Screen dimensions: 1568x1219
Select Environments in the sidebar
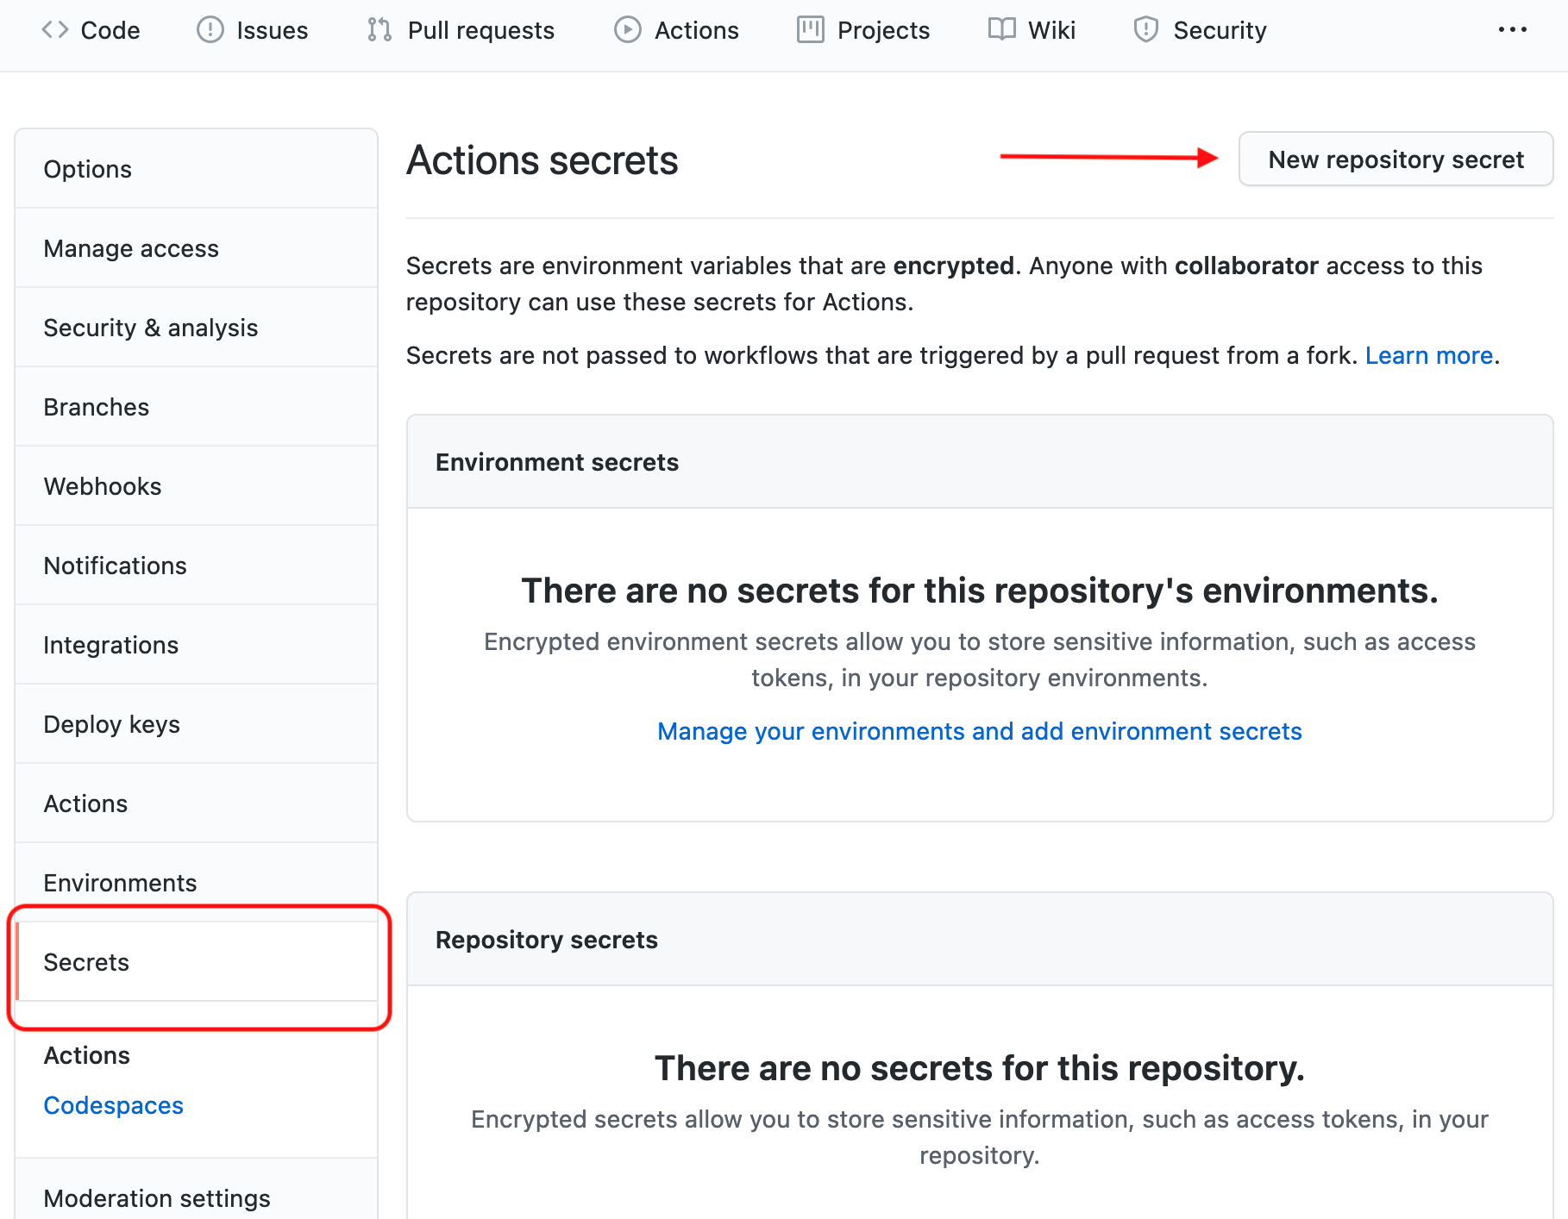(121, 883)
